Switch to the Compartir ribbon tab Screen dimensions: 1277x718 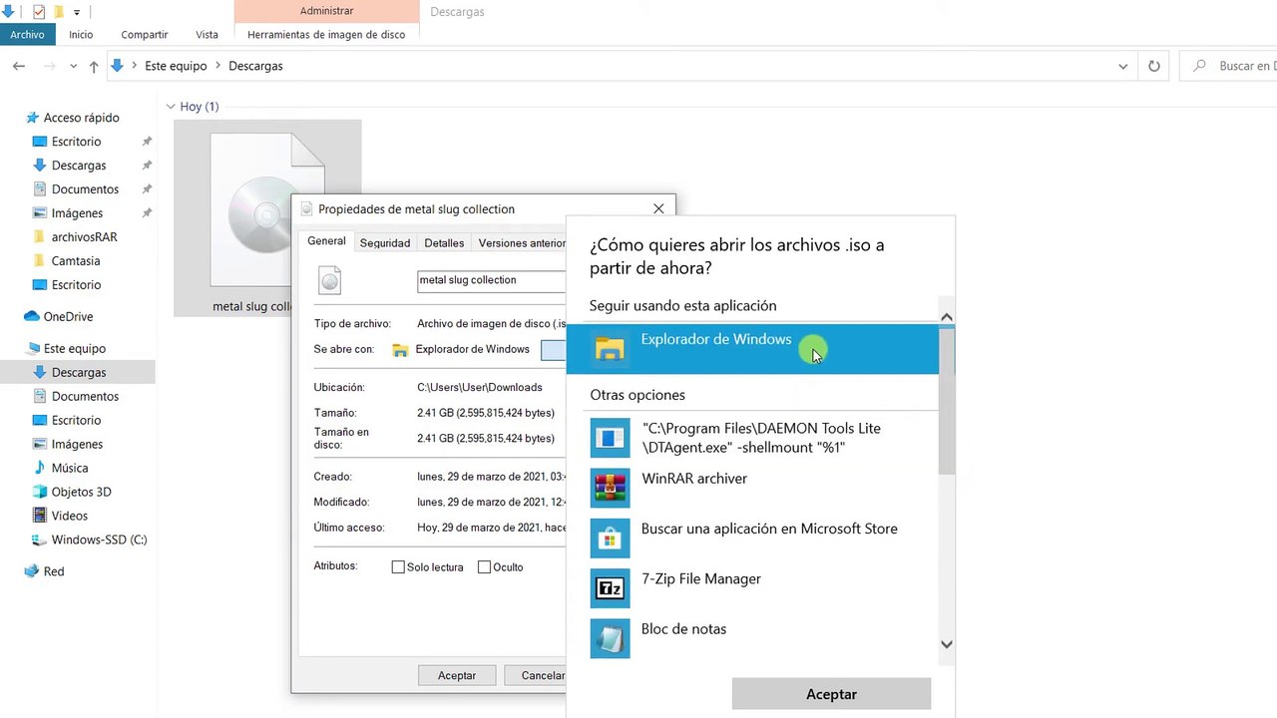(145, 35)
